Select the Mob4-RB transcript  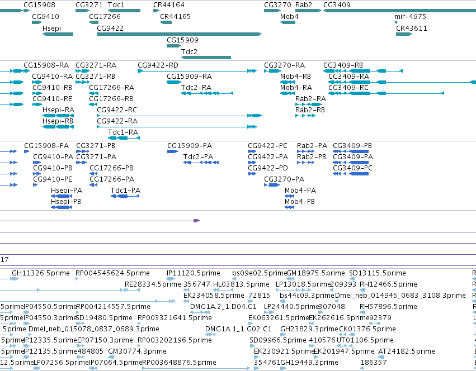pyautogui.click(x=288, y=82)
